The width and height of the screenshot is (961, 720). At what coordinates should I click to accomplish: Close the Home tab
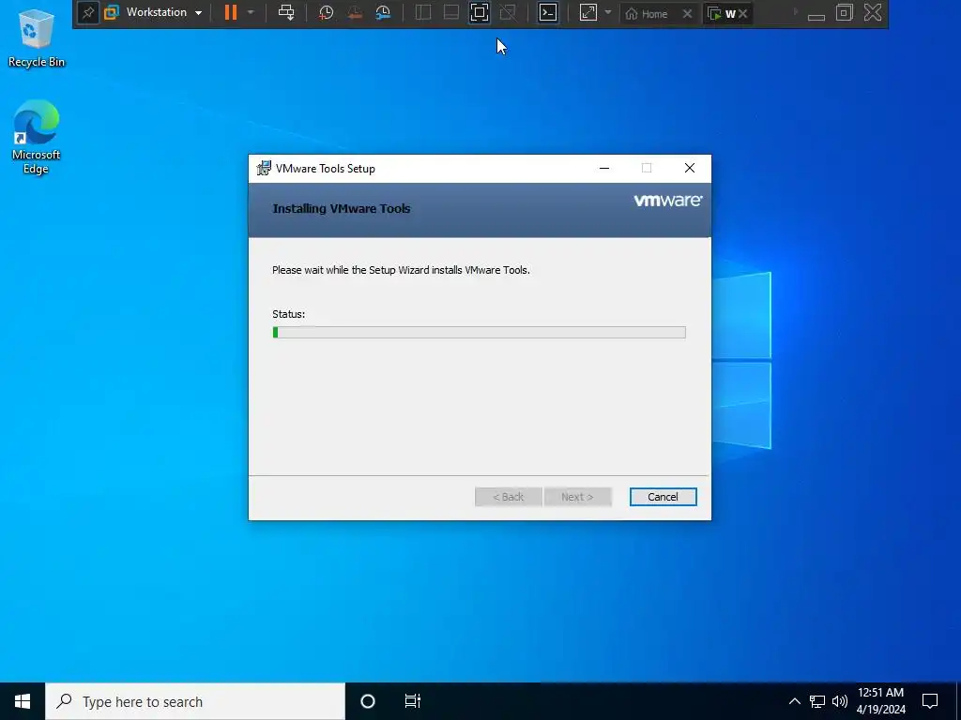click(x=688, y=13)
